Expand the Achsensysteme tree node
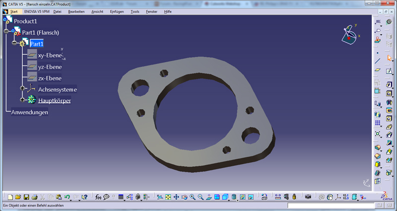 [x=22, y=88]
